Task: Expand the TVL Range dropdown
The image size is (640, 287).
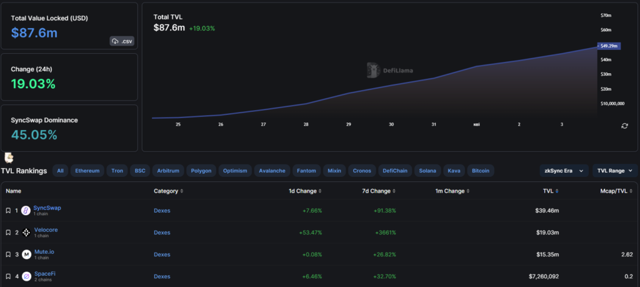Action: coord(614,170)
